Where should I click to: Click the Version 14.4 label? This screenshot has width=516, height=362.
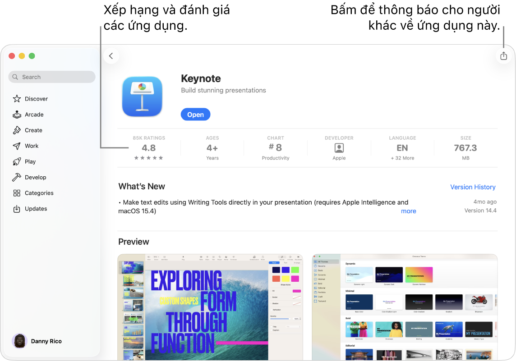coord(480,211)
